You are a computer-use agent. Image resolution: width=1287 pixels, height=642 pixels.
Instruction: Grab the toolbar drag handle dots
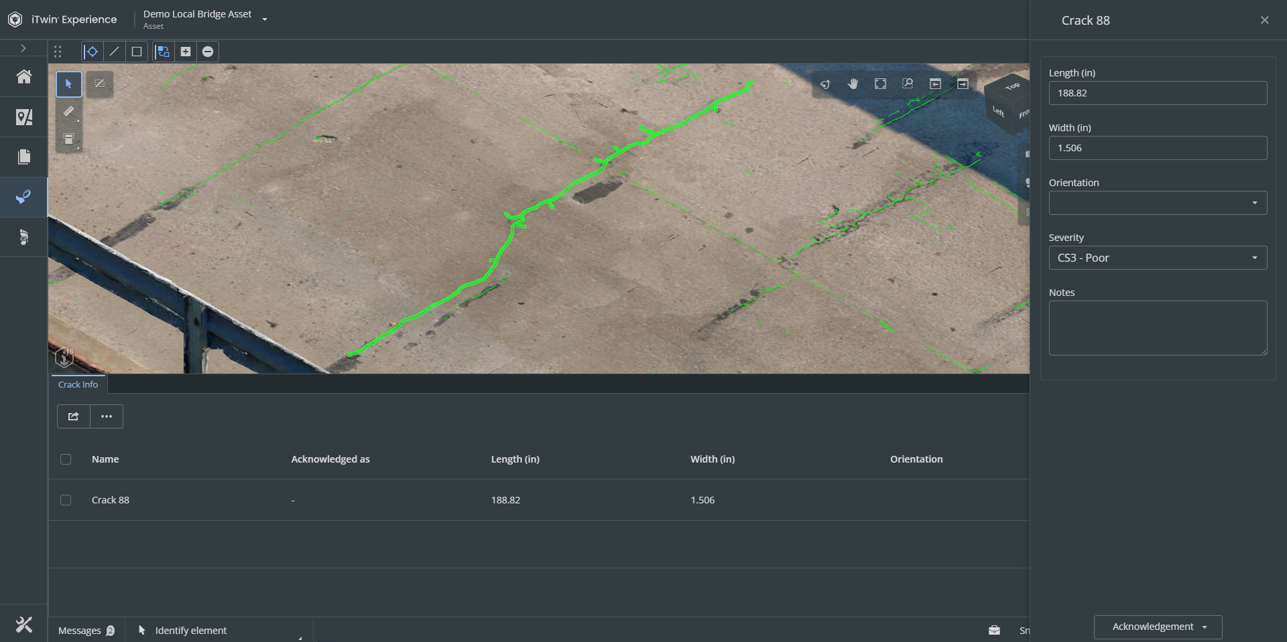click(x=58, y=52)
